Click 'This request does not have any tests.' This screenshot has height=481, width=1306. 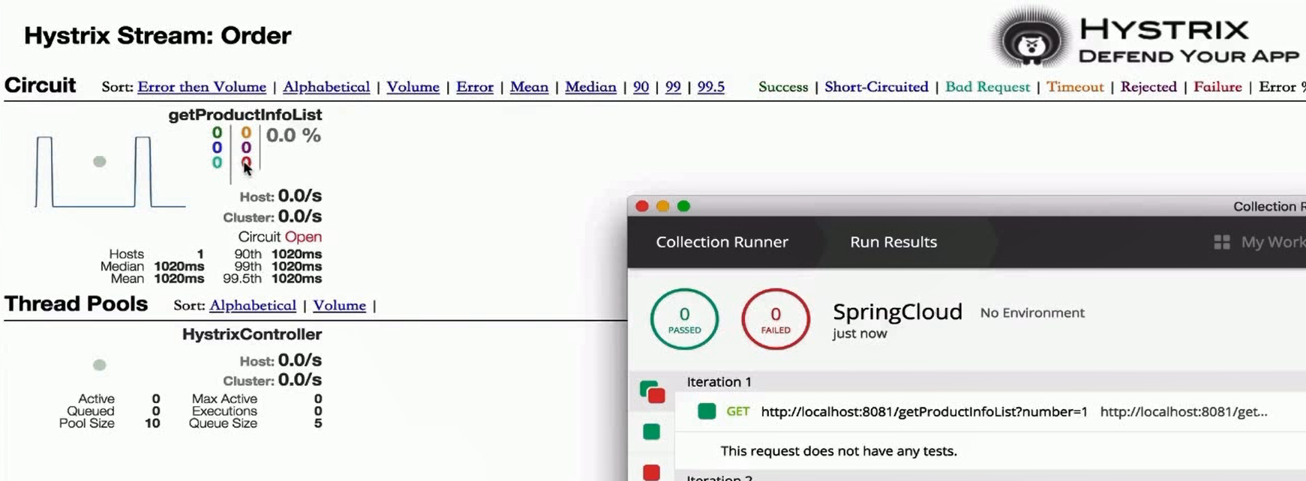coord(839,451)
